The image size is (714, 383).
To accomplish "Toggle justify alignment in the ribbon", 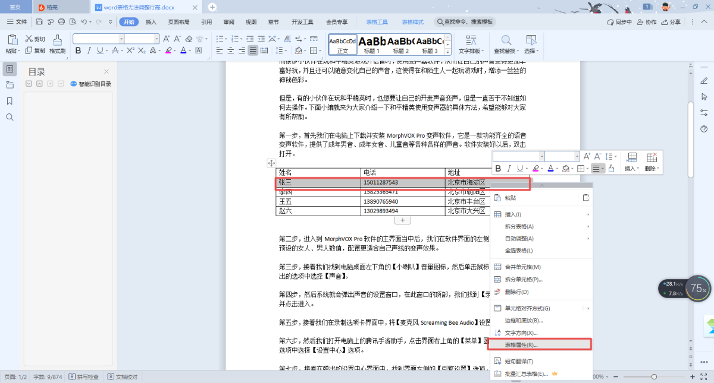I will (253, 50).
